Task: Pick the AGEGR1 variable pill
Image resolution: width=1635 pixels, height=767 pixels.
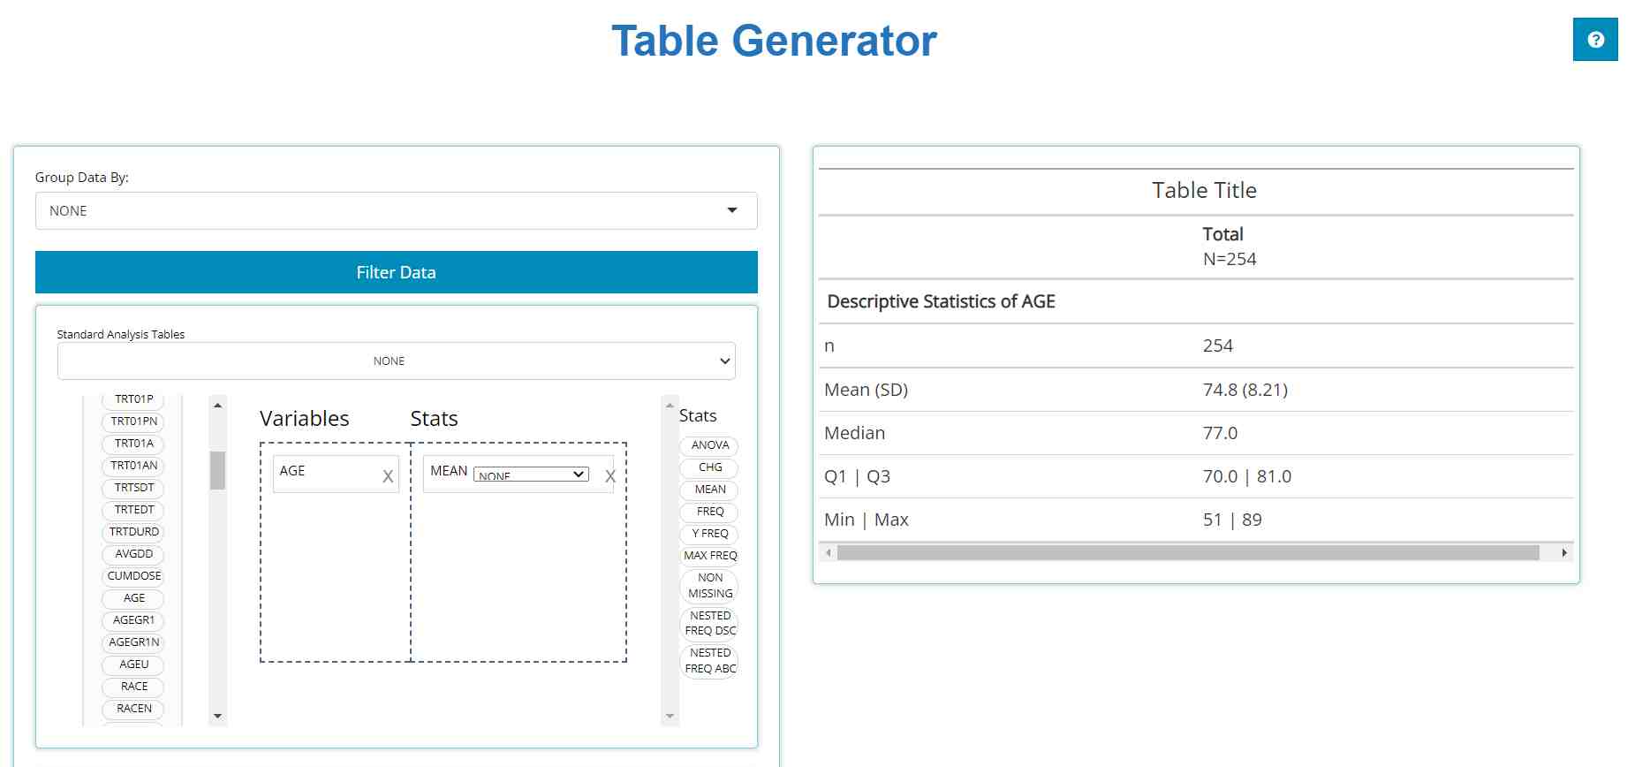Action: [x=134, y=620]
